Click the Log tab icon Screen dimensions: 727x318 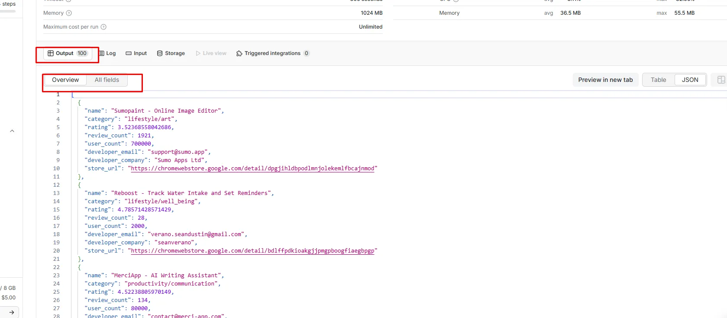click(x=102, y=53)
